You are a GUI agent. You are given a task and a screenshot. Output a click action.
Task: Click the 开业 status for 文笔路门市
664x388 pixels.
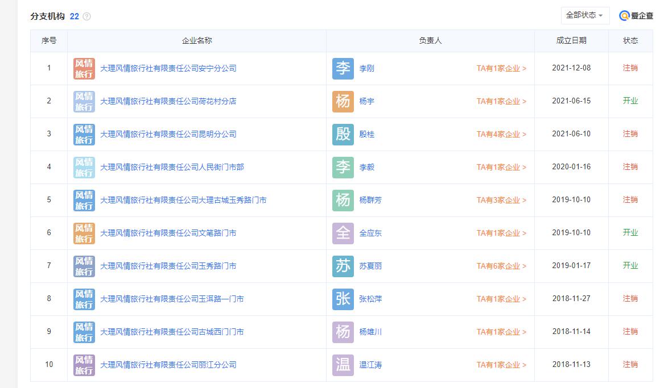[630, 233]
